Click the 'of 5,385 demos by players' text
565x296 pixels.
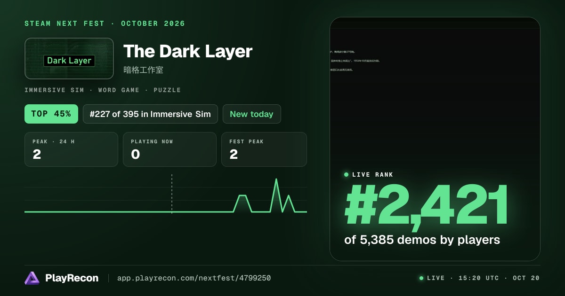click(x=422, y=240)
